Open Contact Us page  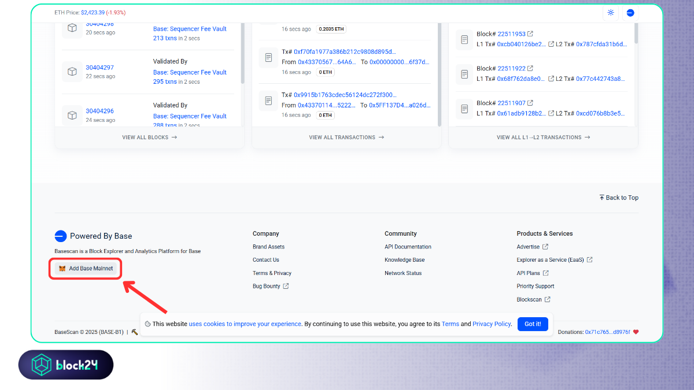(x=266, y=260)
